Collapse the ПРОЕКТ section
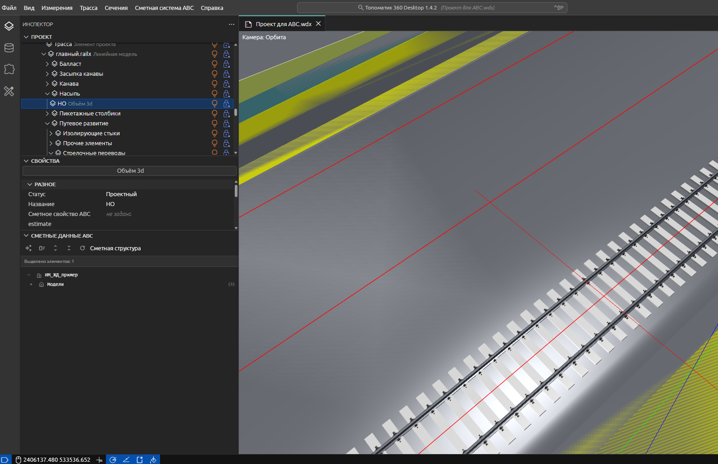This screenshot has width=718, height=464. (26, 37)
